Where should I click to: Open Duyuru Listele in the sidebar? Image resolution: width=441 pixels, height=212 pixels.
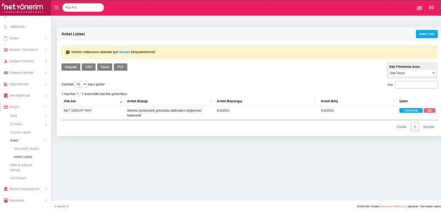coord(20,132)
